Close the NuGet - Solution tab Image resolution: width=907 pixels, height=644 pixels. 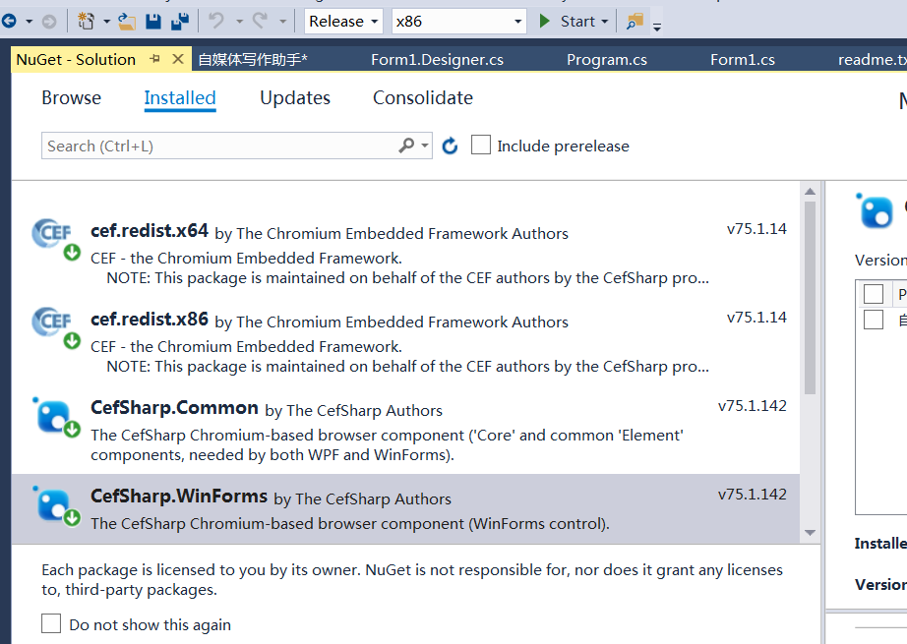178,59
